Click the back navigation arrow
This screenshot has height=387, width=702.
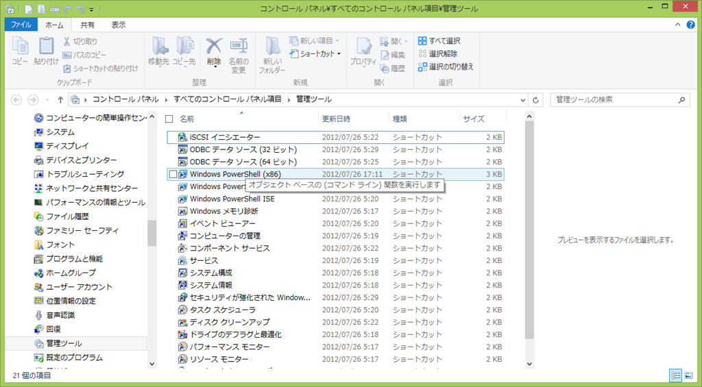coord(16,100)
